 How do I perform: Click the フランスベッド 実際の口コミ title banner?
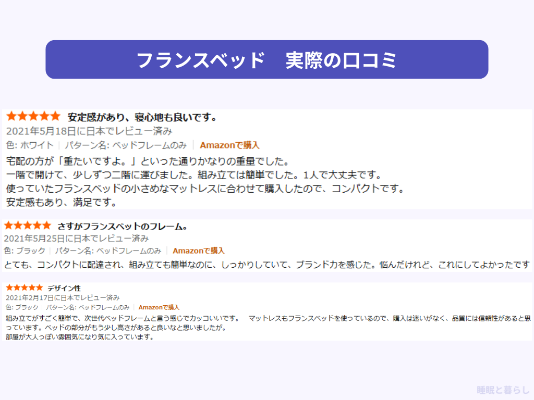point(266,59)
